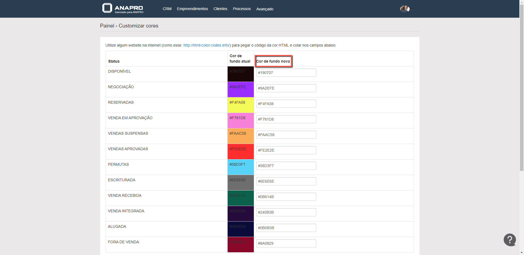Click the RESERVADAS new color field
This screenshot has height=255, width=524.
[286, 104]
